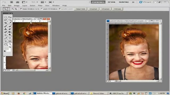Screen dimensions: 170x95
Task: Click the Windows Start button
Action: [x=5, y=93]
